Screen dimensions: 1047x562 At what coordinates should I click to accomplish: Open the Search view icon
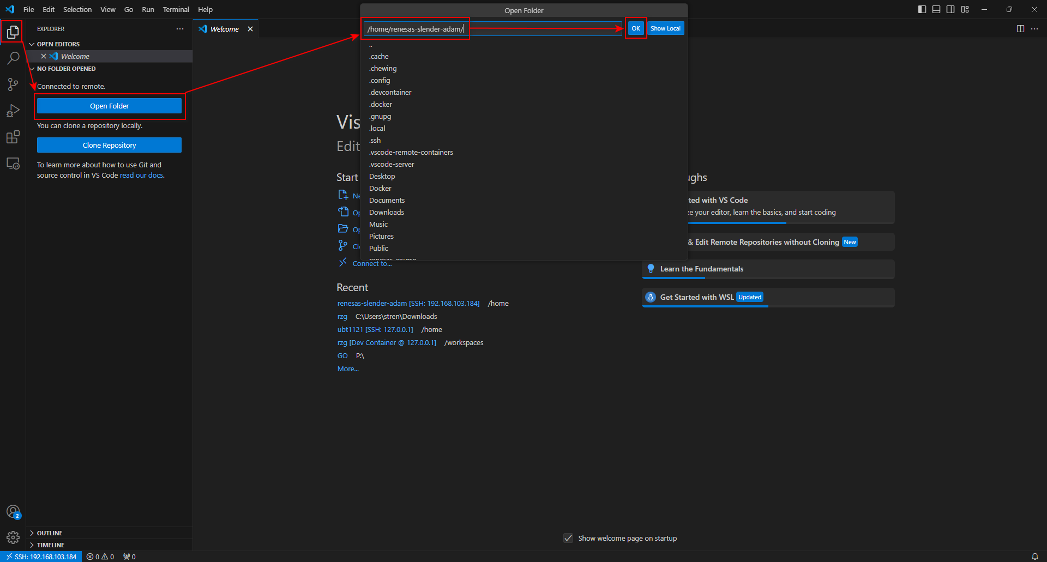(13, 58)
